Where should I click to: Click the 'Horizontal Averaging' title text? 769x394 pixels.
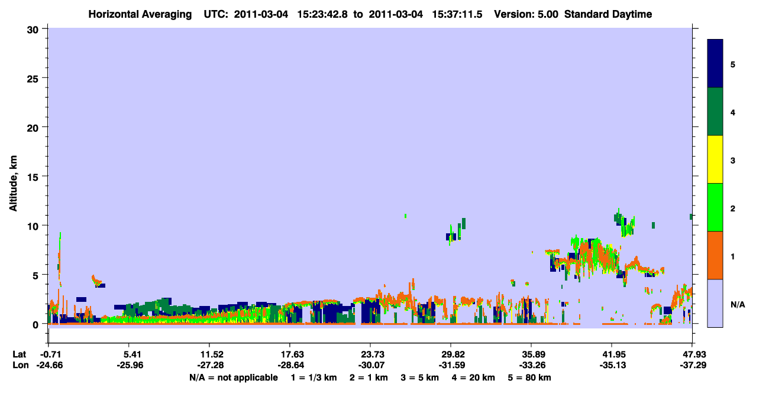click(141, 14)
